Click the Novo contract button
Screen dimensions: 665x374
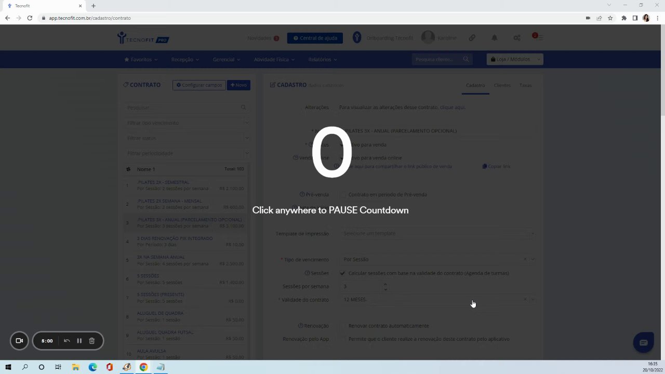coord(238,85)
